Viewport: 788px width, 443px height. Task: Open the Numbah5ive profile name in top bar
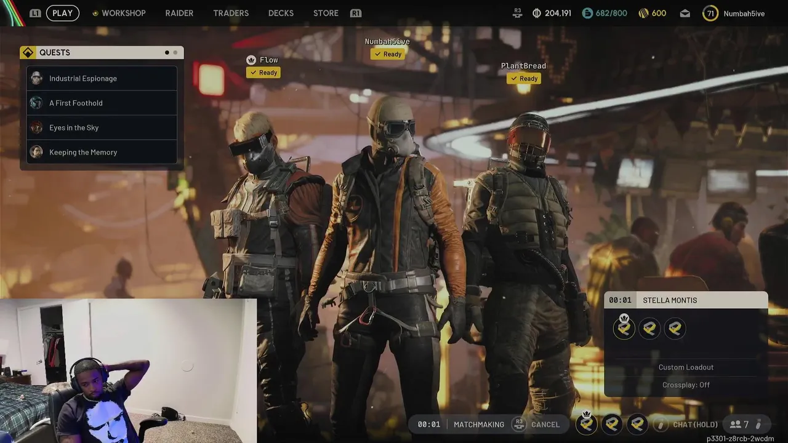tap(744, 14)
